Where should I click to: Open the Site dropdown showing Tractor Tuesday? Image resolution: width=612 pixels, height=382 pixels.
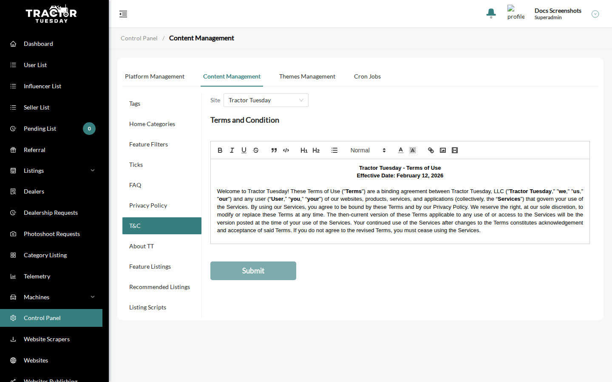pyautogui.click(x=266, y=100)
